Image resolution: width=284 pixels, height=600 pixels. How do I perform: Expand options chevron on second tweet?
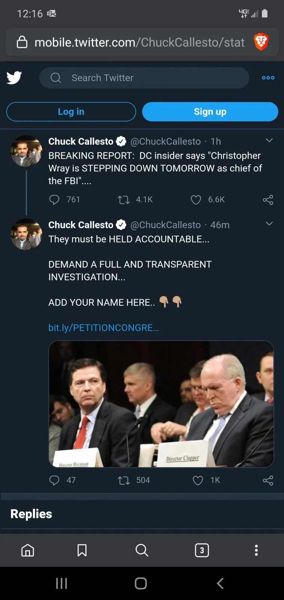coord(269,224)
